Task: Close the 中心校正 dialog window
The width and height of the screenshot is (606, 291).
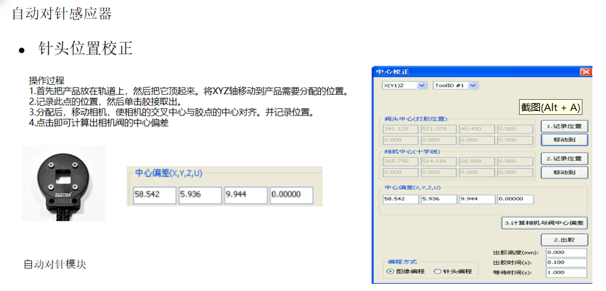Action: click(x=585, y=72)
